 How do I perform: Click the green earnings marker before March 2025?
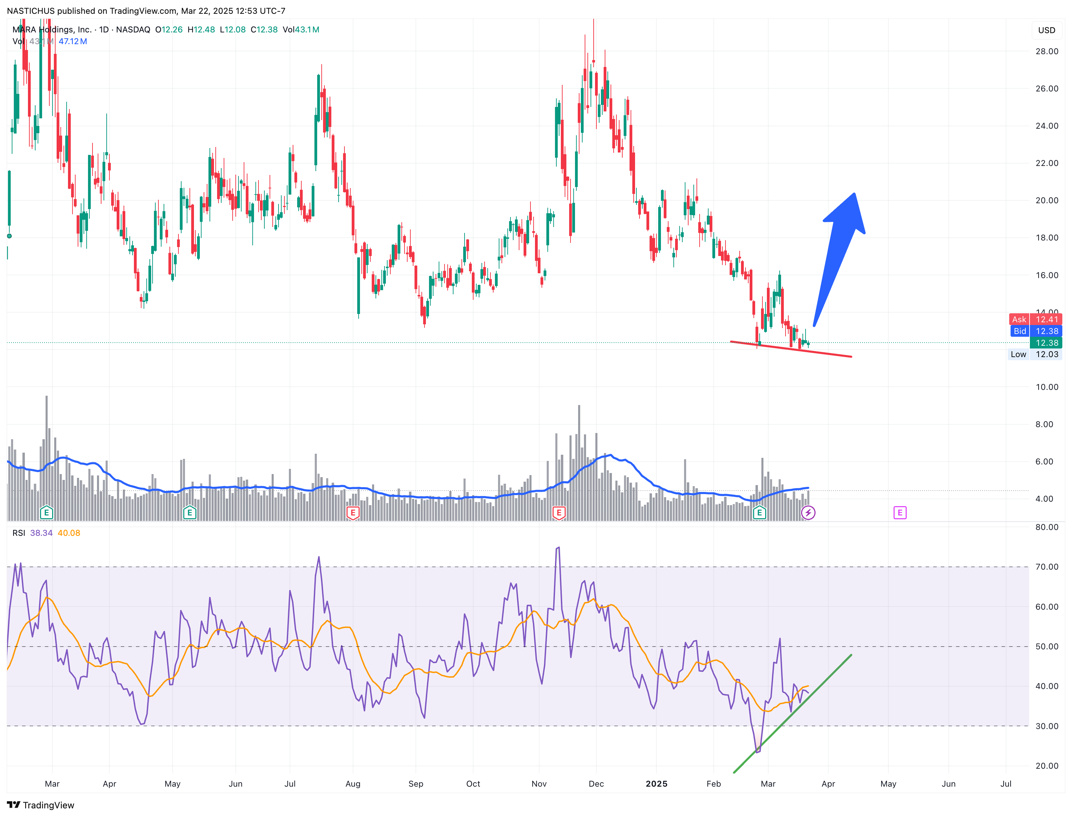click(x=759, y=513)
